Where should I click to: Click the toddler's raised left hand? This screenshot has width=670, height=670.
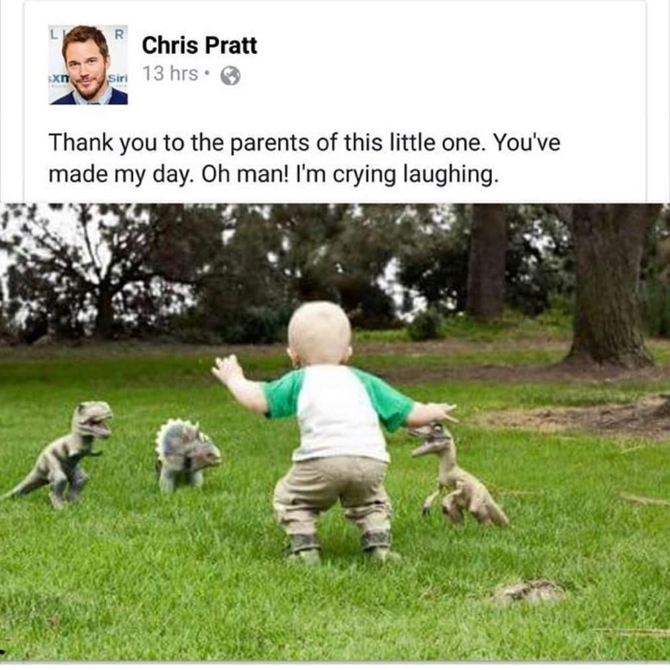pos(227,368)
